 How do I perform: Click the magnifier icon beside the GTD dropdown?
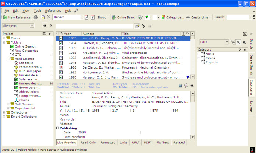pyautogui.click(x=238, y=42)
